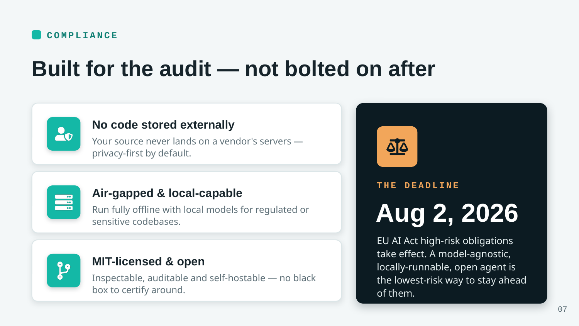
Task: Click the server stack icon
Action: pyautogui.click(x=64, y=202)
